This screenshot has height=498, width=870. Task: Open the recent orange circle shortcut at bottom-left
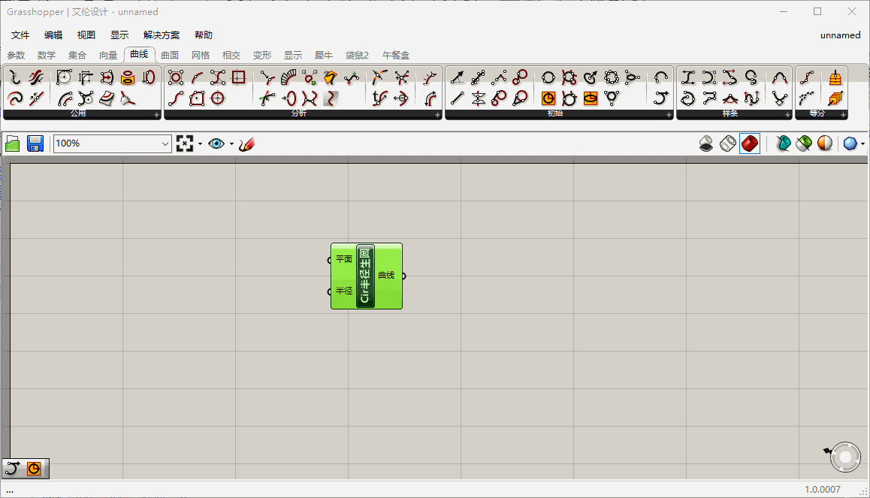click(x=34, y=469)
